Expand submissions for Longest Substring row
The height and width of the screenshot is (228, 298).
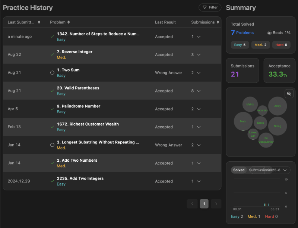pos(199,145)
